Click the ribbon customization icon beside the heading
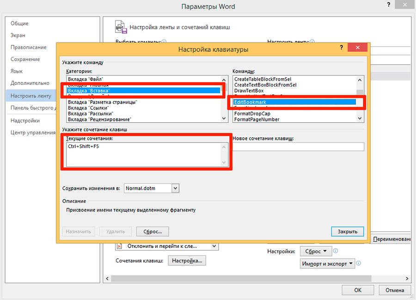 121,27
